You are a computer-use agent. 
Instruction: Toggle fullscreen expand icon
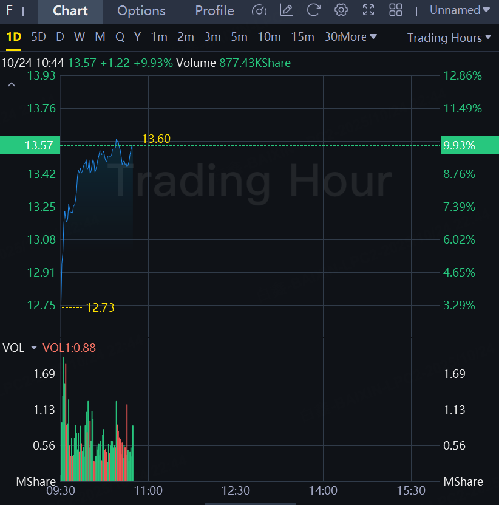click(x=368, y=10)
